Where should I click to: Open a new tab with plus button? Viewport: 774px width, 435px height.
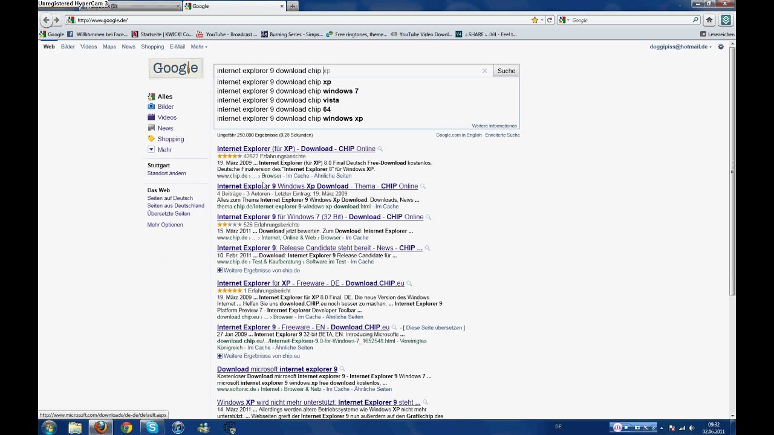293,6
